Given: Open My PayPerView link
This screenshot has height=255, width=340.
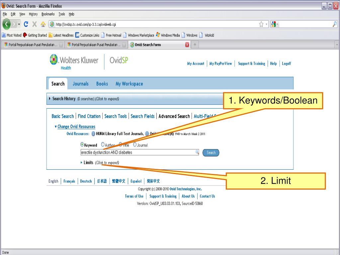Looking at the screenshot, I should click(220, 63).
